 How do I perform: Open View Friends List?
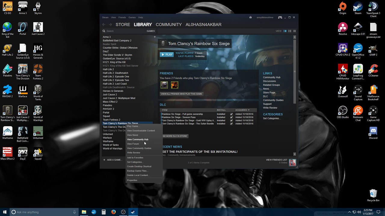tap(276, 160)
